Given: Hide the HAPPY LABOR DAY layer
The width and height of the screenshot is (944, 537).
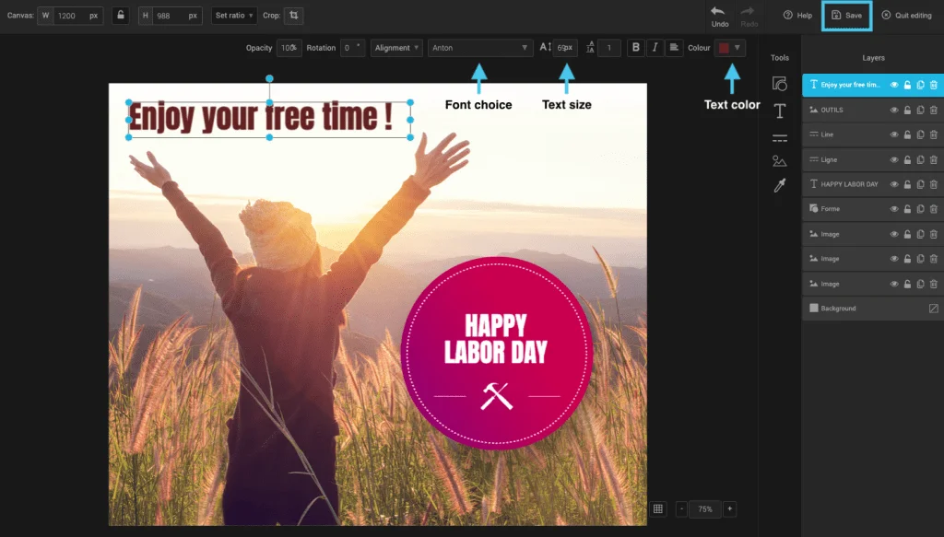Looking at the screenshot, I should [894, 184].
